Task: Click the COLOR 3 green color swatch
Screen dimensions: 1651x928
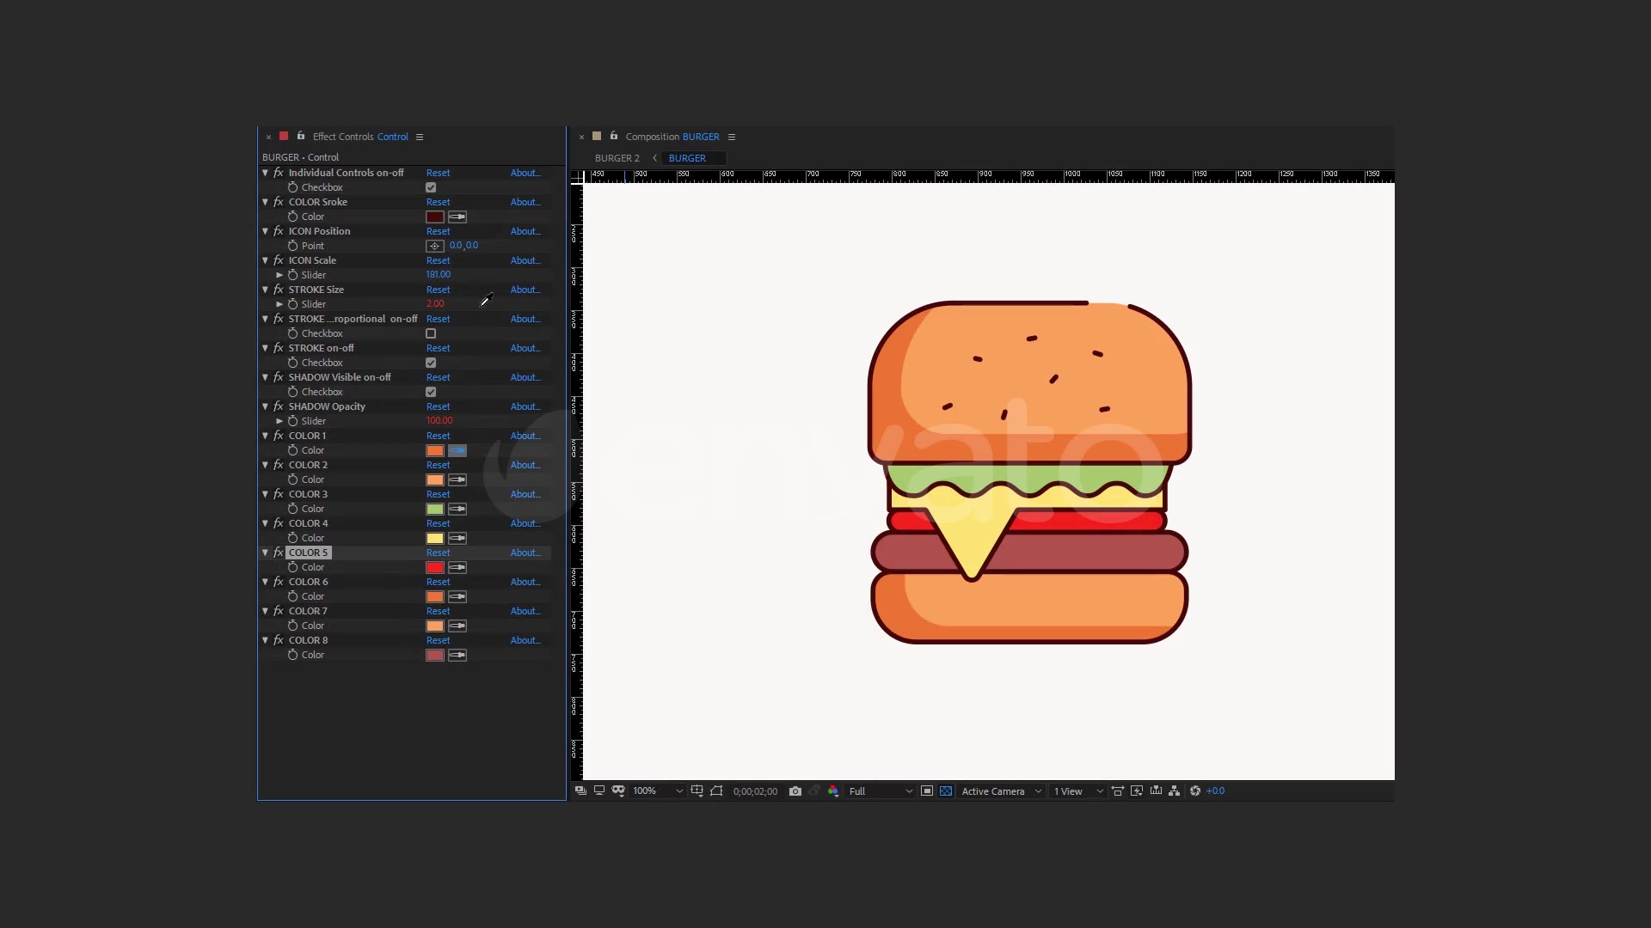Action: point(435,509)
